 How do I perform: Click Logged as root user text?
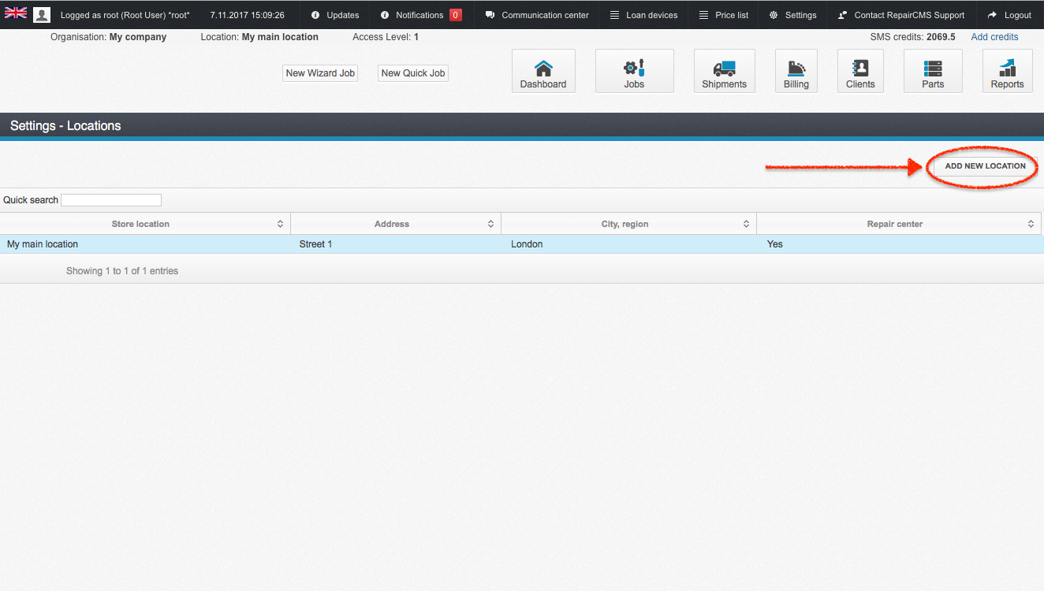[x=125, y=15]
